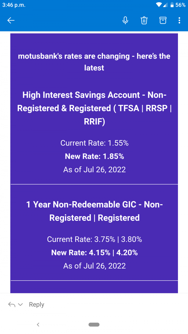Expand the reply options chevron
Screen dimensions: 188x334
[21, 305]
